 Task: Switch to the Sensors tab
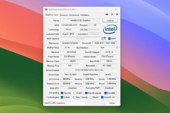(x=64, y=15)
